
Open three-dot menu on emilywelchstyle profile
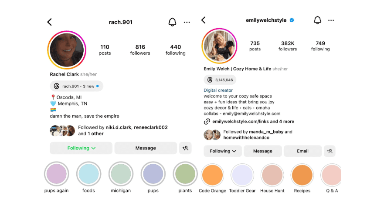click(331, 20)
